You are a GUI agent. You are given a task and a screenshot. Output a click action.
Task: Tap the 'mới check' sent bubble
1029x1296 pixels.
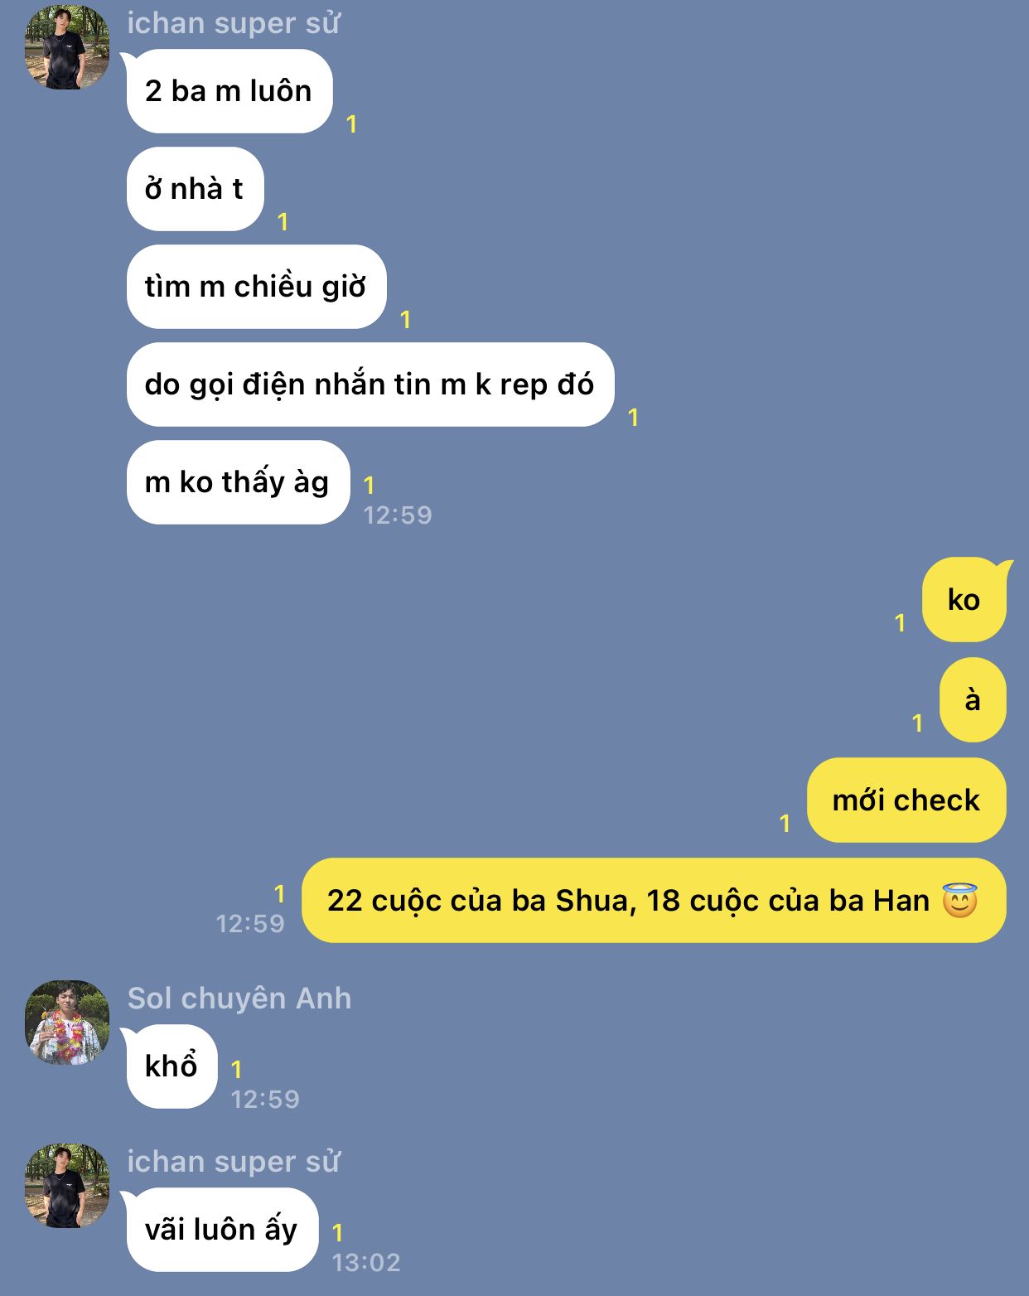[906, 800]
